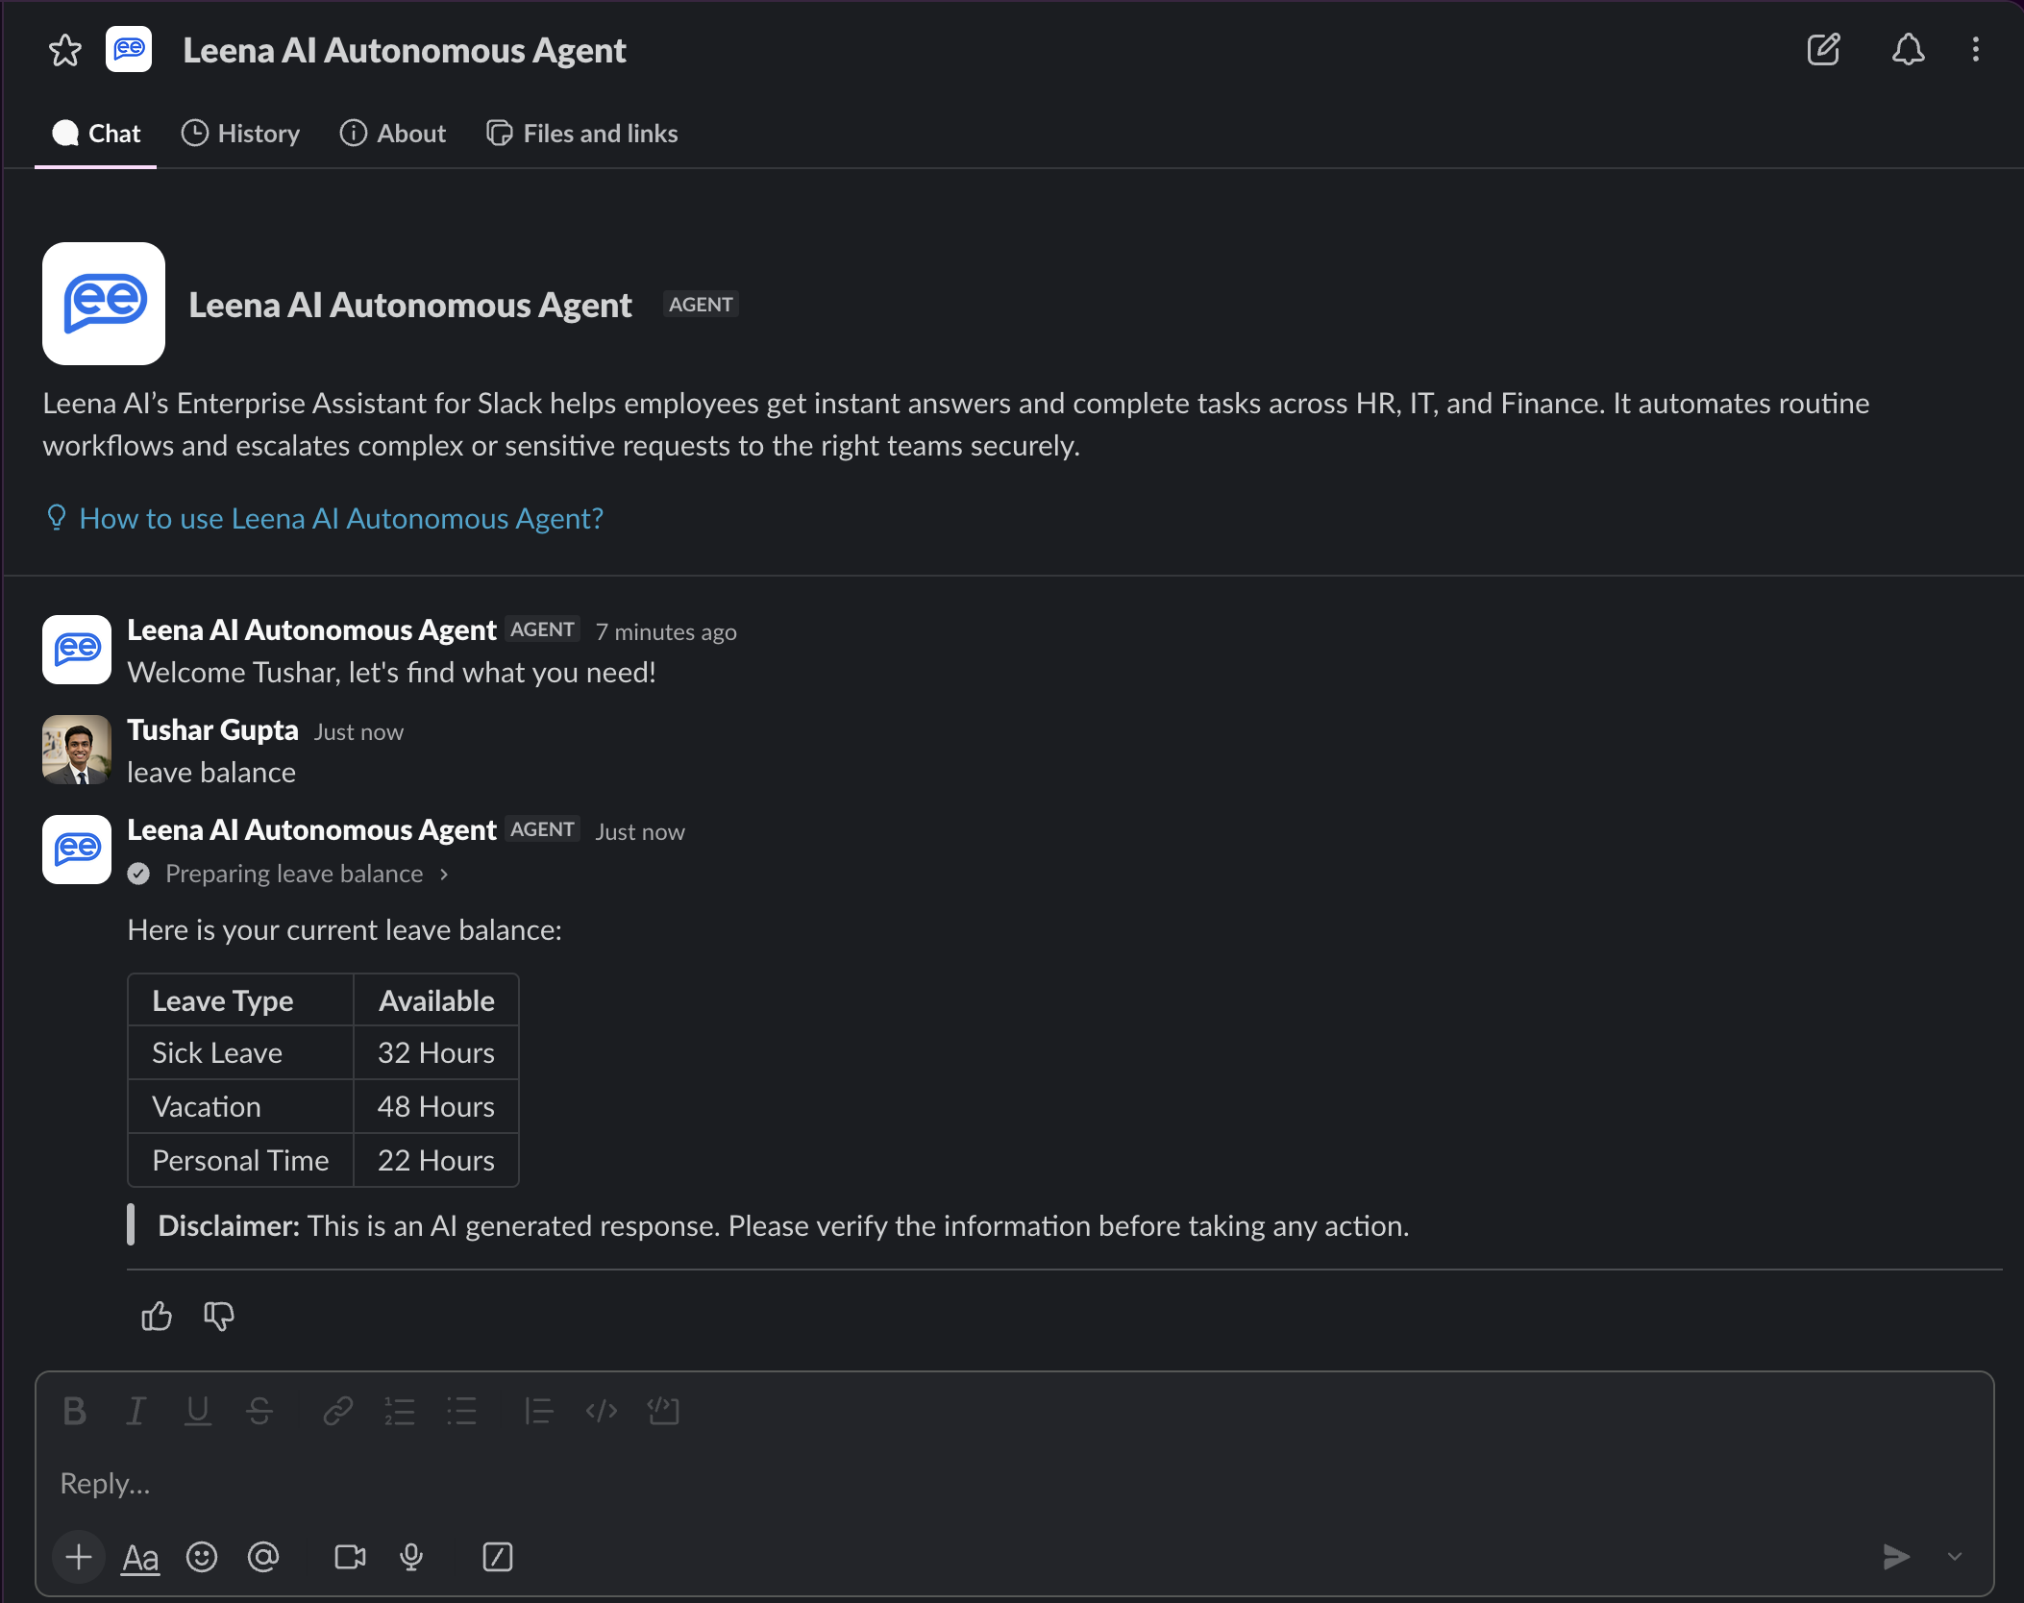Viewport: 2024px width, 1603px height.
Task: Open the plus attachments menu
Action: (79, 1557)
